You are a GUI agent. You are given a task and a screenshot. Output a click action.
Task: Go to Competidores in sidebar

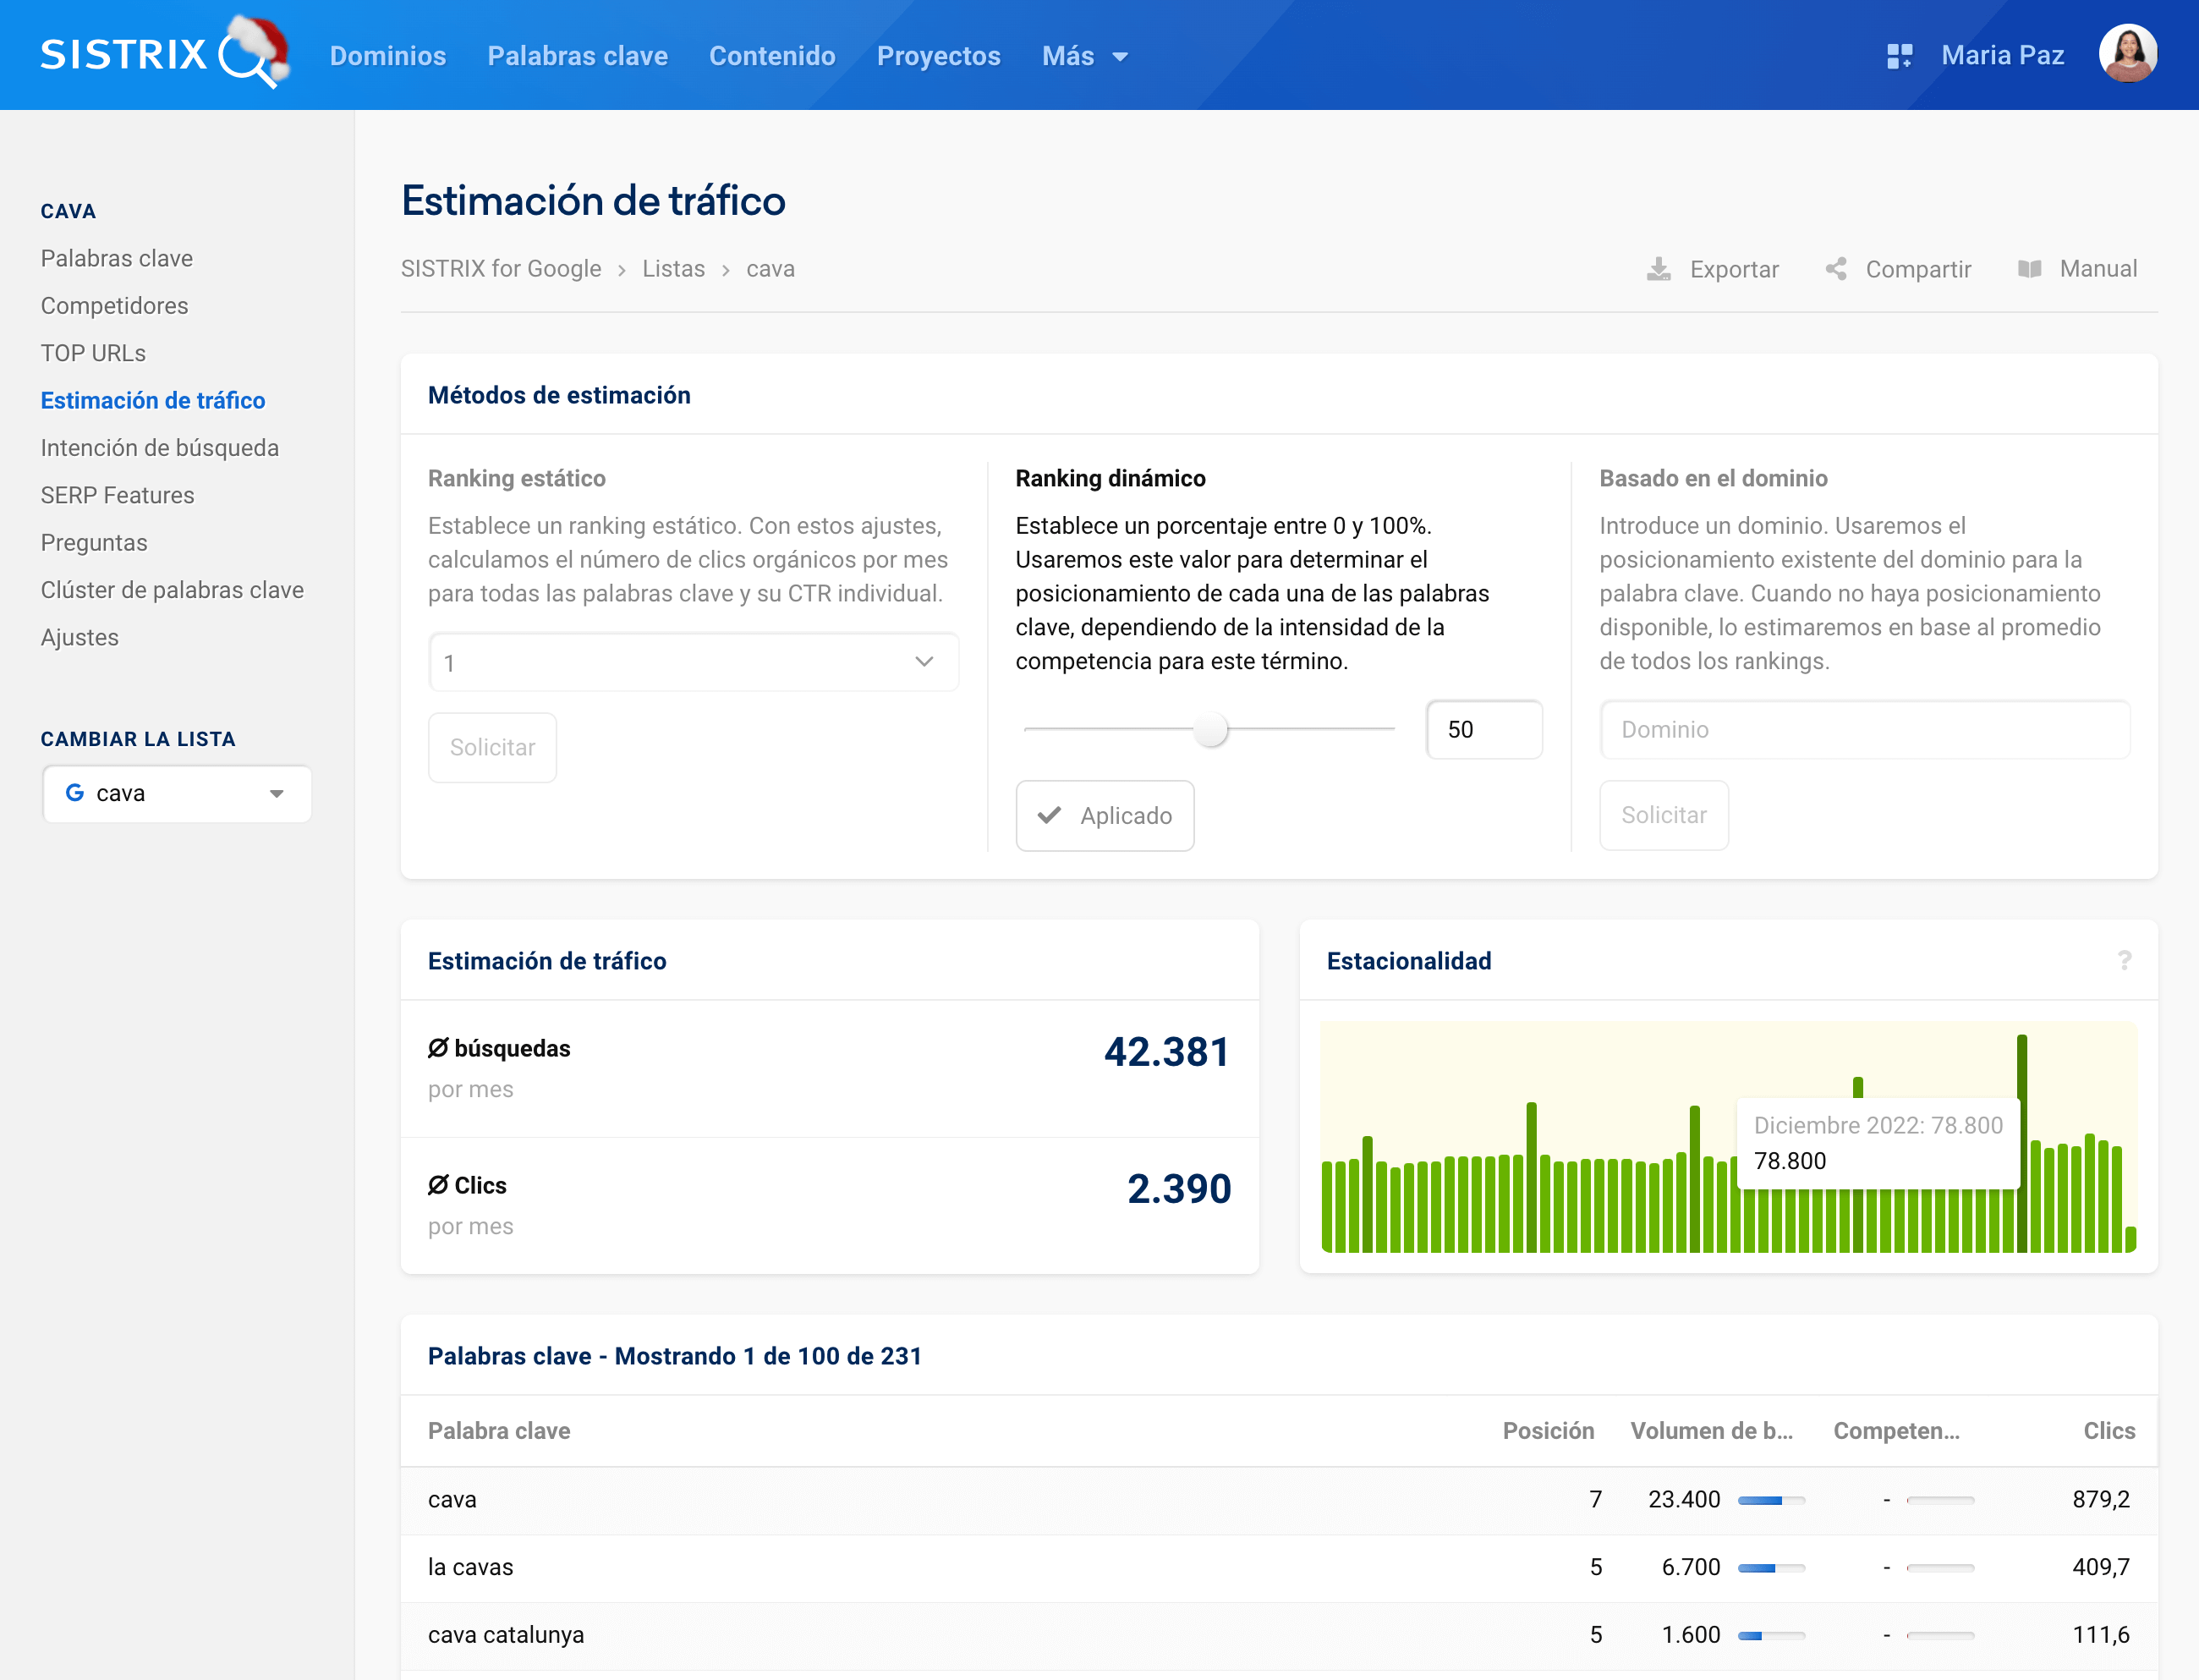click(x=114, y=306)
